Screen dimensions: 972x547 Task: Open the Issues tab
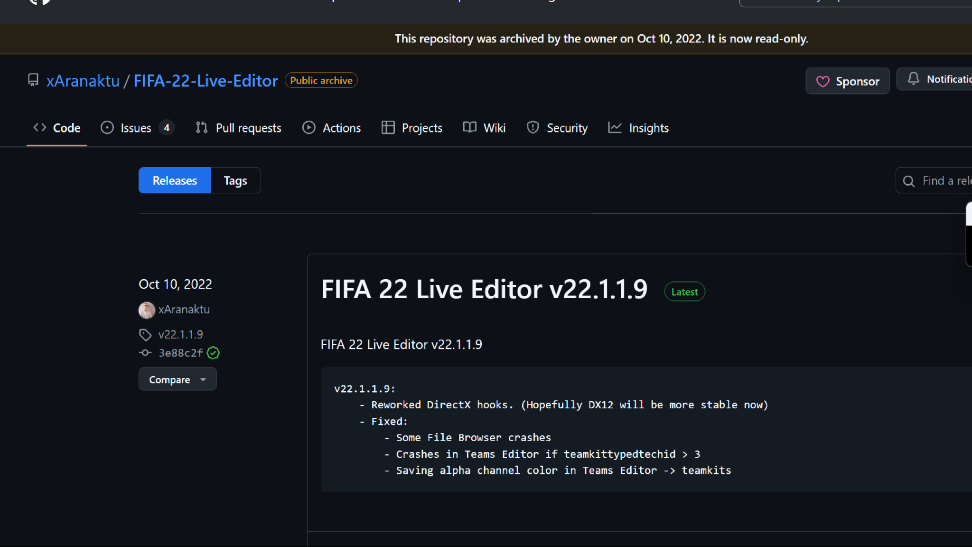tap(138, 128)
